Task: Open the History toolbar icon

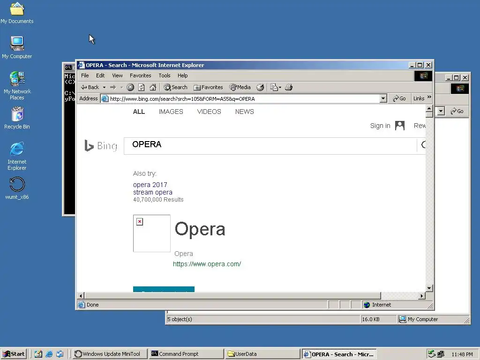Action: (260, 87)
